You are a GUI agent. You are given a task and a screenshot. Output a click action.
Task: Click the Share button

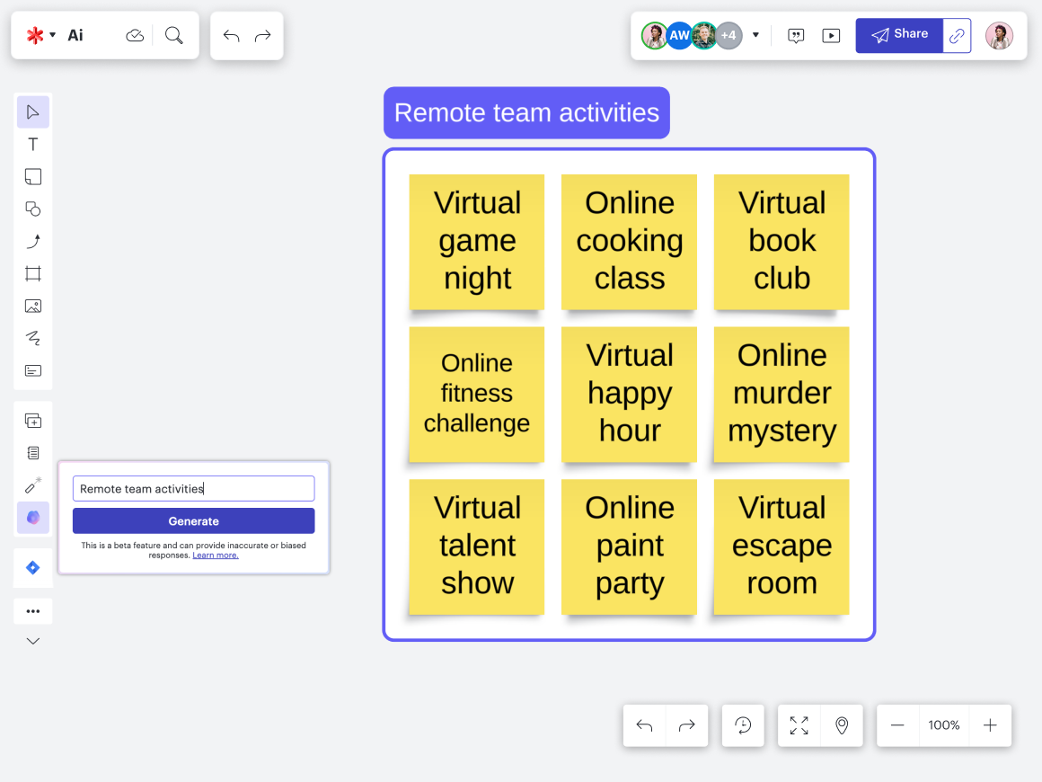click(x=899, y=35)
